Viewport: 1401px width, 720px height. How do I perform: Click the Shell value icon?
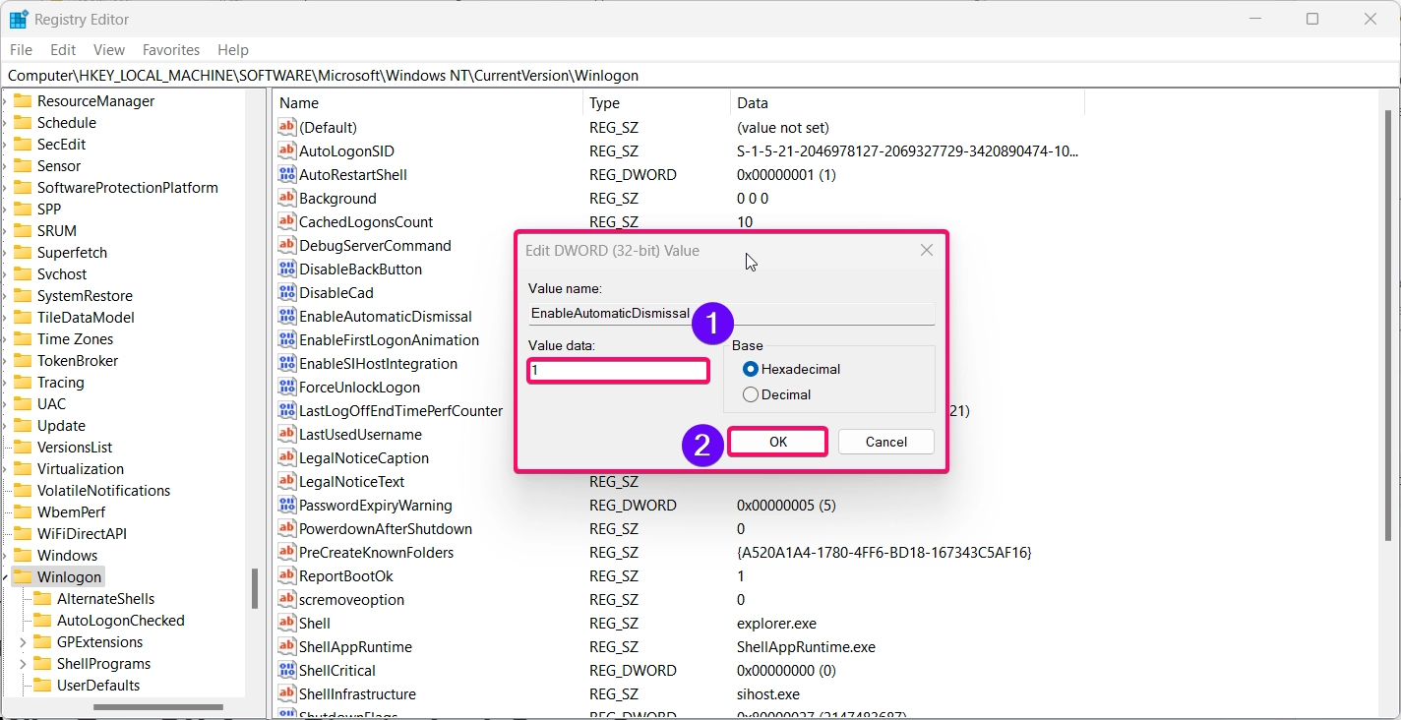coord(287,623)
